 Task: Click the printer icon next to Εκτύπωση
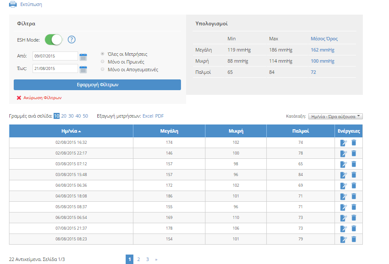pyautogui.click(x=13, y=4)
